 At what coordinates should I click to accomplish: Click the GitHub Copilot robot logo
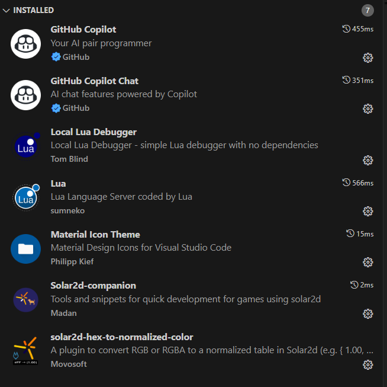pos(25,44)
